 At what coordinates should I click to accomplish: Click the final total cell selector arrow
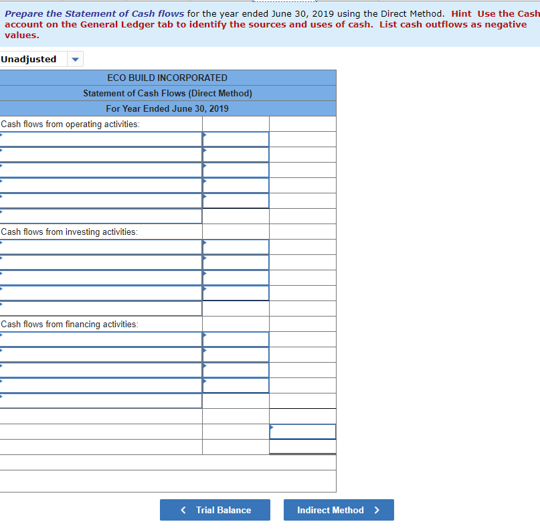coord(272,426)
